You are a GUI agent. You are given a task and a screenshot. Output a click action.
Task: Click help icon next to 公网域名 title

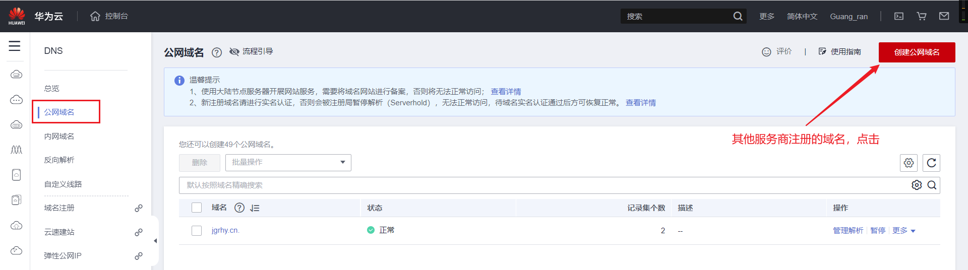coord(217,52)
